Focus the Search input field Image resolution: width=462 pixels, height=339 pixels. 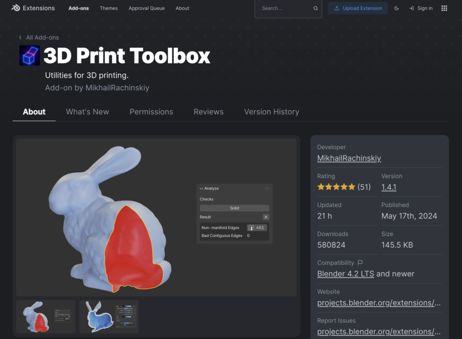(288, 8)
